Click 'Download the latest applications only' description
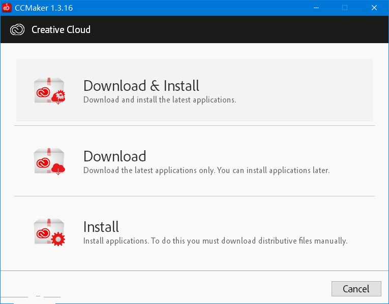This screenshot has width=389, height=304. (x=206, y=171)
